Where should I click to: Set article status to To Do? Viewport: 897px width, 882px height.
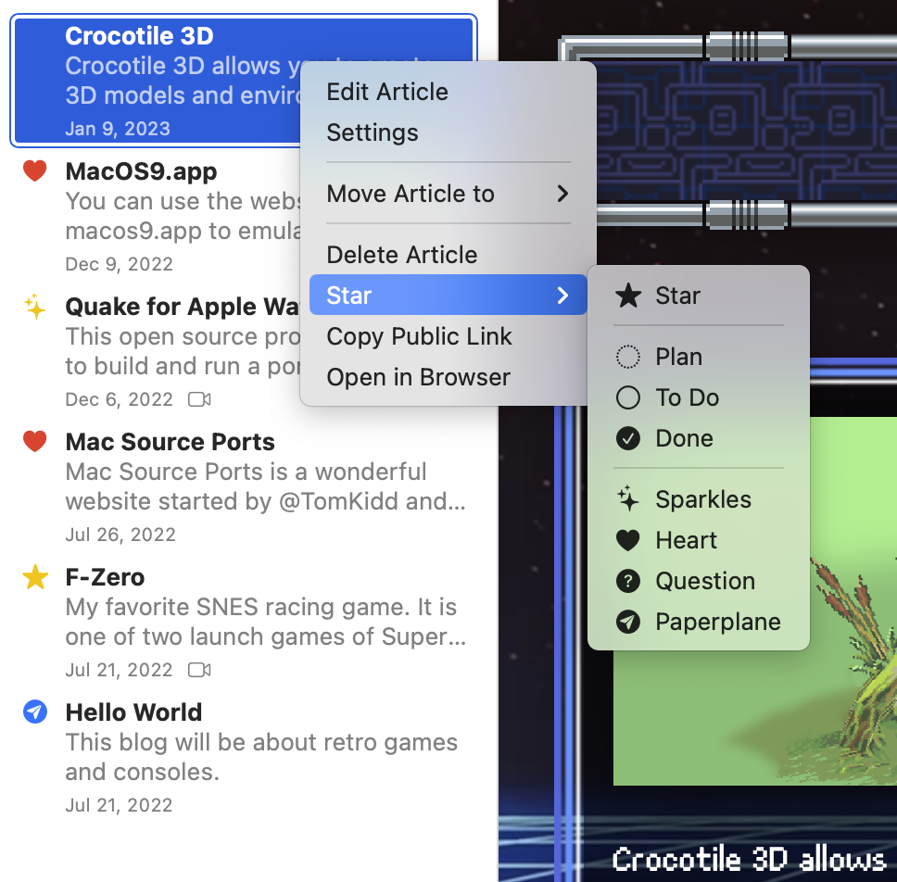(687, 397)
